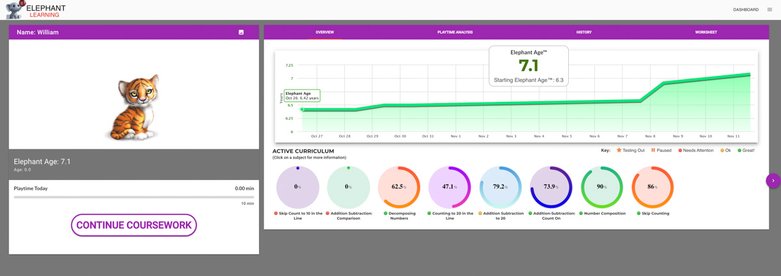Viewport: 781px width, 276px height.
Task: Click the Name: William header text
Action: 38,32
